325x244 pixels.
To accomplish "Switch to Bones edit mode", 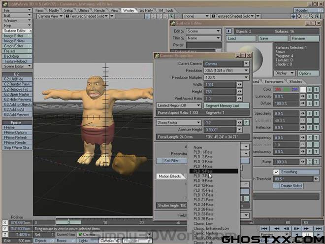I will click(65, 241).
